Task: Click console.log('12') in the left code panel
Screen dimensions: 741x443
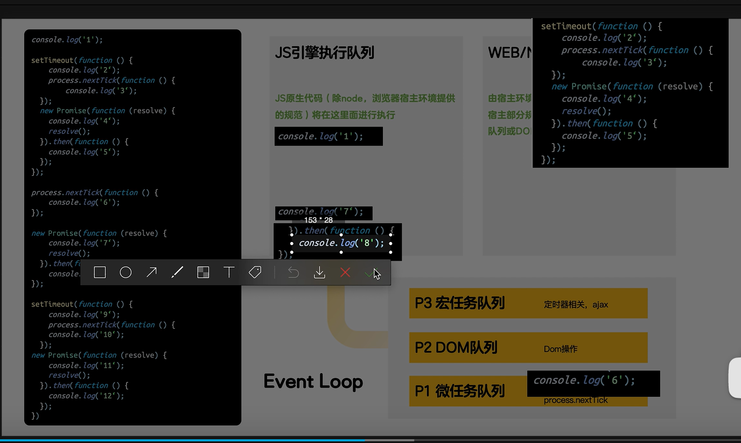Action: coord(86,396)
